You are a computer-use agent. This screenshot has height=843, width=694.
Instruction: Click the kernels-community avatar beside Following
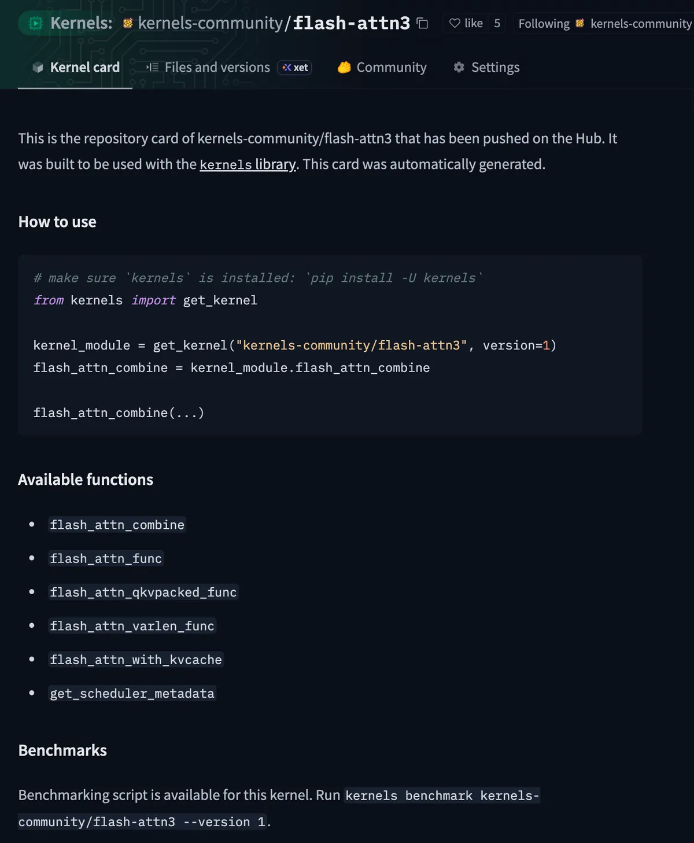pyautogui.click(x=579, y=23)
